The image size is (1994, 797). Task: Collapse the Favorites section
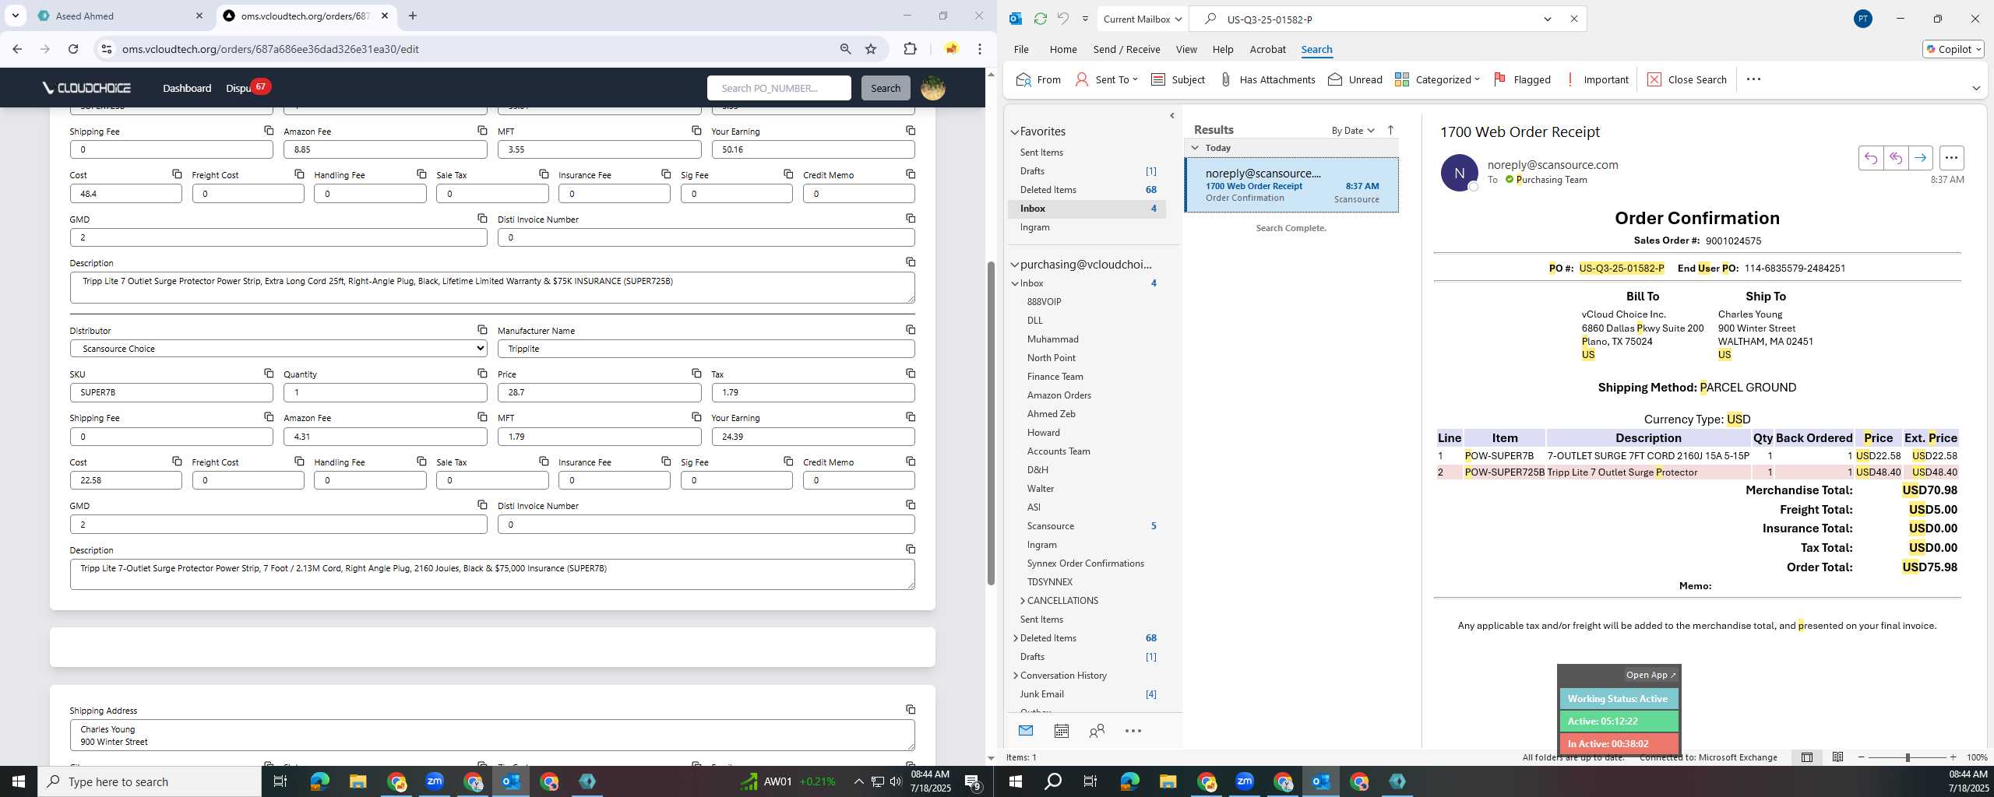pos(1015,132)
